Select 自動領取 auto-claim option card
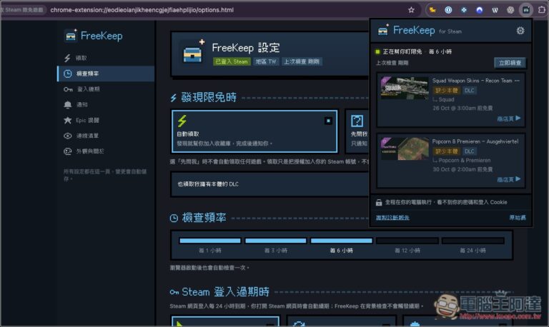The width and height of the screenshot is (549, 327). click(x=254, y=131)
